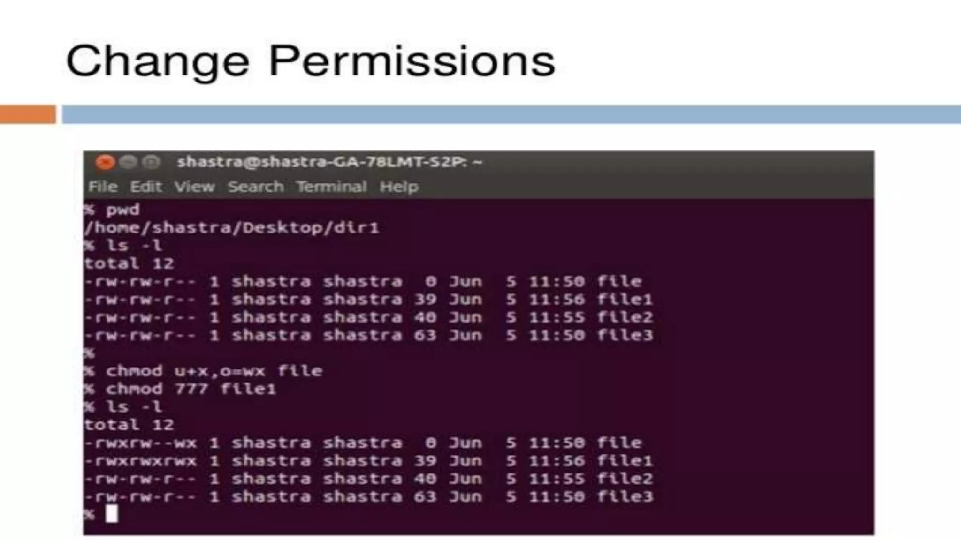Screen dimensions: 961x540
Task: Click the terminal title shastra@shastra-GA-78LMT-S2P
Action: pyautogui.click(x=329, y=162)
